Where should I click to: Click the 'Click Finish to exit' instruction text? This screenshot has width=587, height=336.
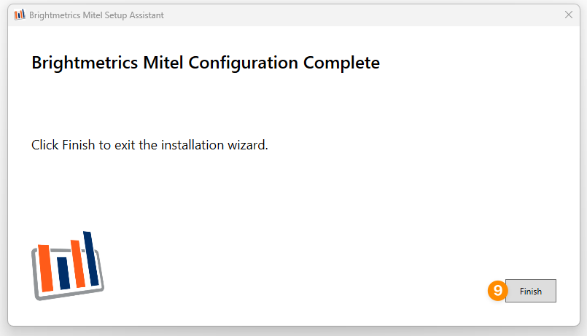[x=149, y=145]
